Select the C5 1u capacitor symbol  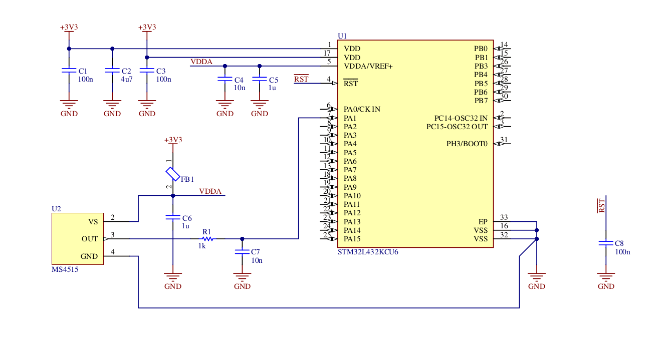pos(259,80)
